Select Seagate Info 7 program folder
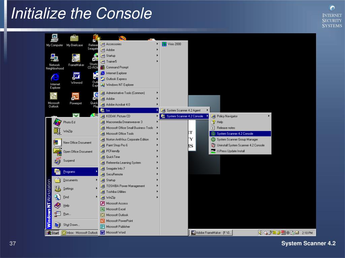The image size is (345, 258). [129, 169]
